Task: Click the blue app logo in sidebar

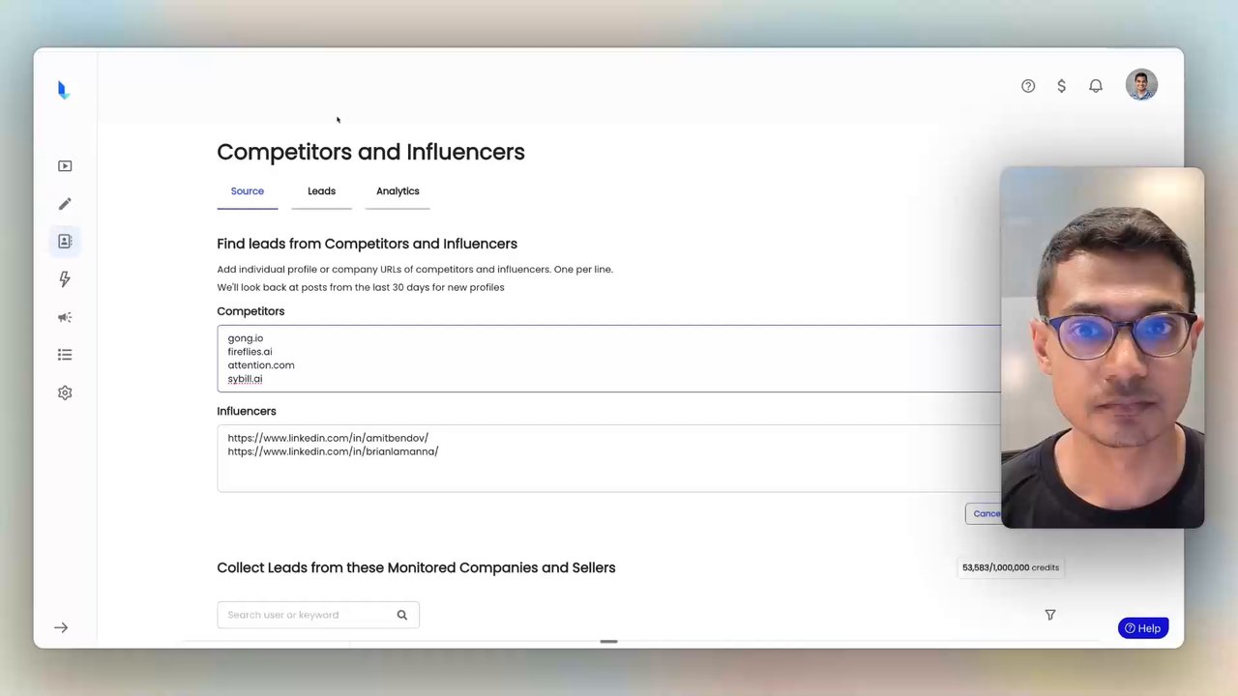Action: [x=64, y=90]
